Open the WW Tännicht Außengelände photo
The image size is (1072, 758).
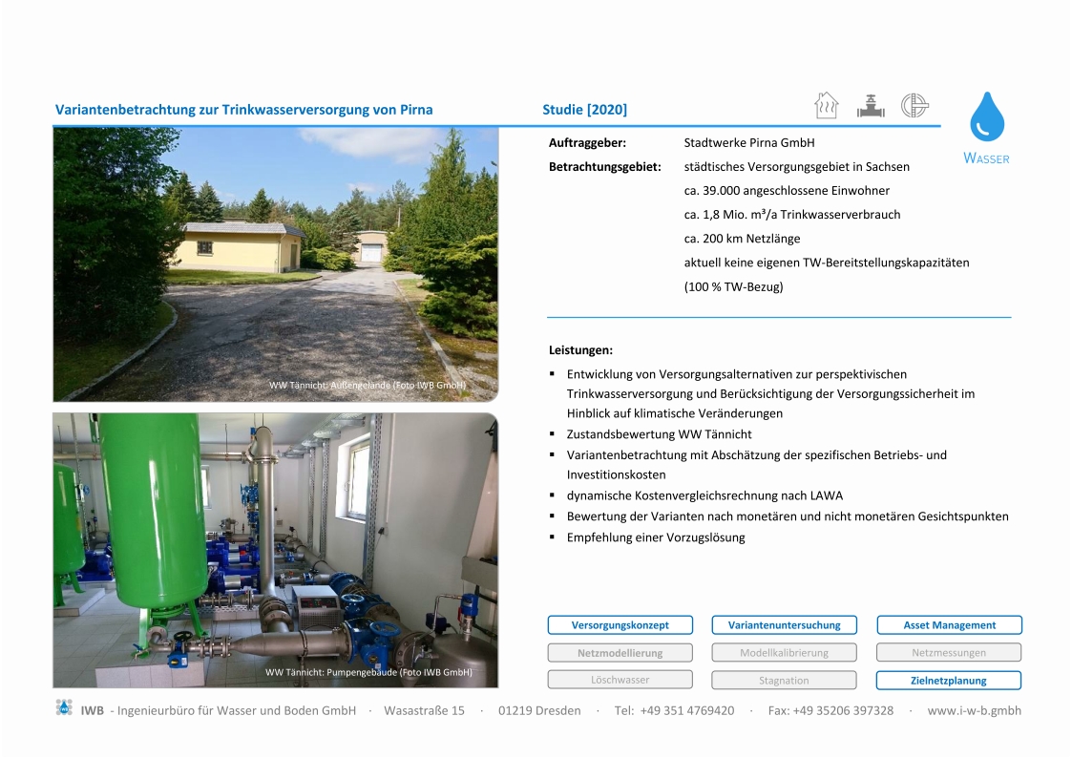pyautogui.click(x=275, y=264)
